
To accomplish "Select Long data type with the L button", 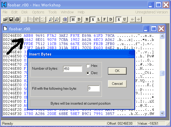I will 99,20.
